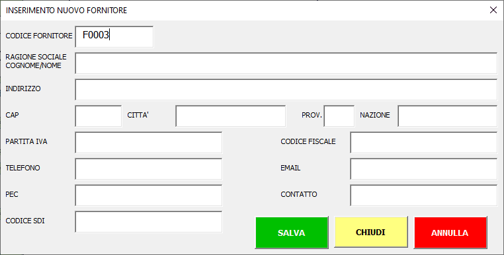Select the NAZIONE field
This screenshot has height=255, width=504.
coord(447,116)
